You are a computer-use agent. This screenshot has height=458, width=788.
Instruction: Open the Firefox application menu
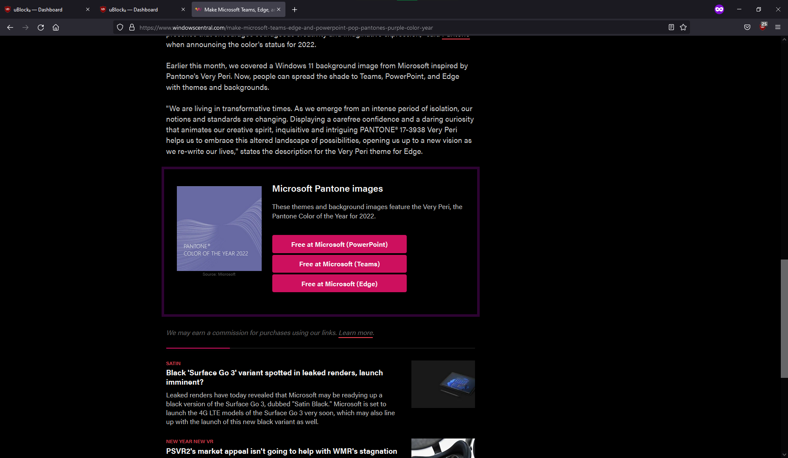click(x=778, y=27)
